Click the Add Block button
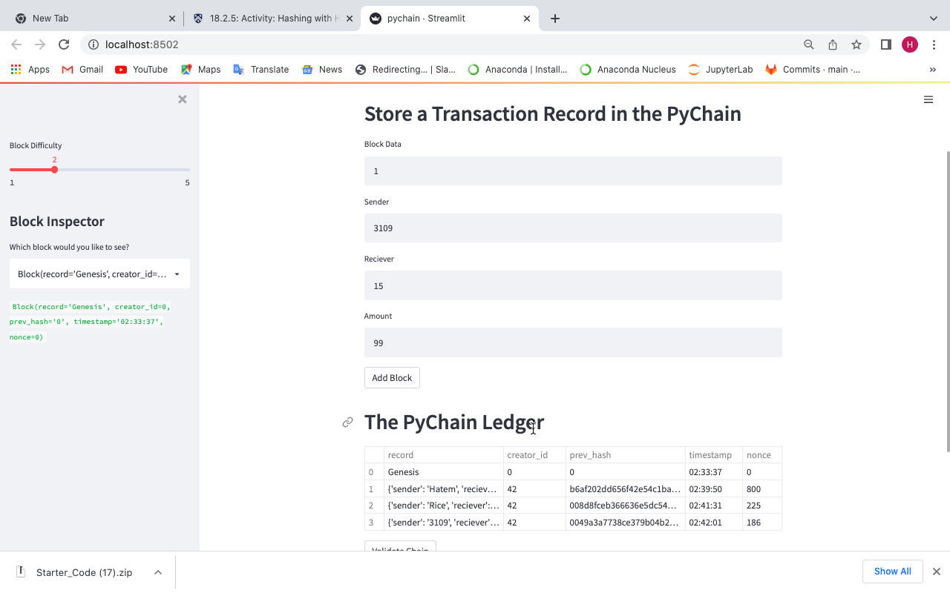This screenshot has width=950, height=593. coord(392,377)
